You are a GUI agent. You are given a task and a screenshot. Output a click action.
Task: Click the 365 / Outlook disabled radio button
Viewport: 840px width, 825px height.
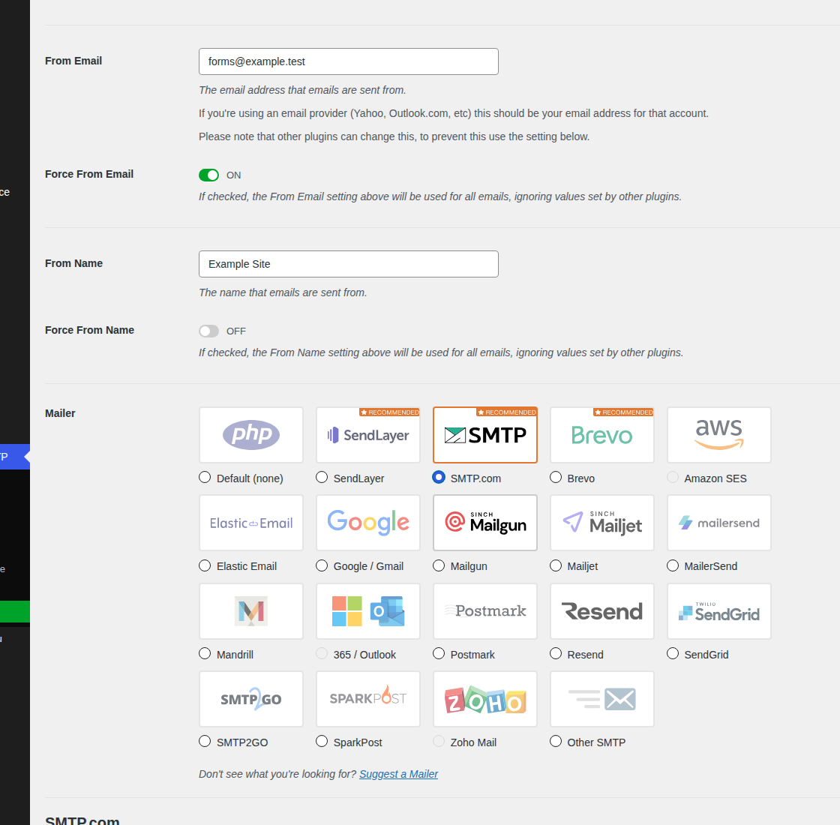tap(322, 653)
